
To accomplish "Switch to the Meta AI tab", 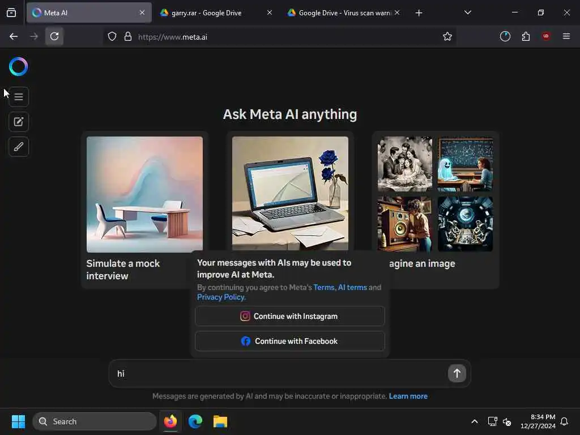I will (x=89, y=12).
